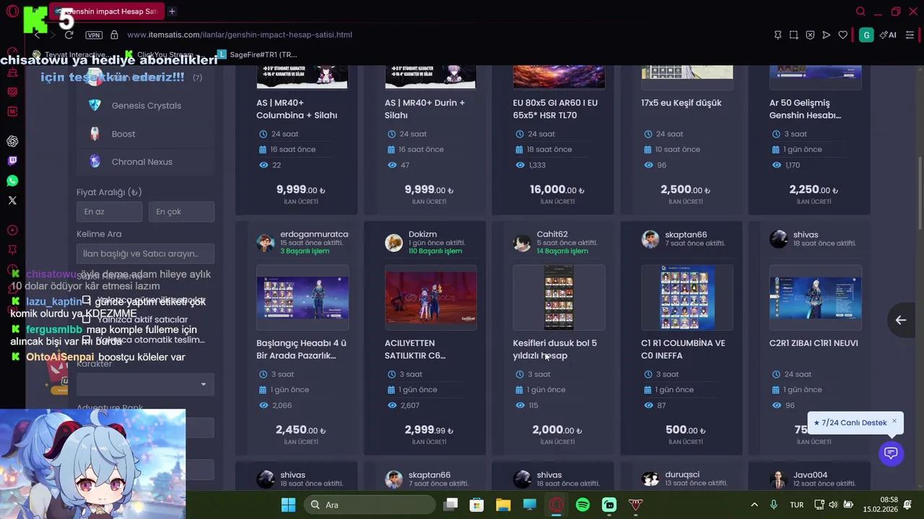Click the pinboard pin icon in address bar
This screenshot has width=924, height=519.
pos(777,35)
